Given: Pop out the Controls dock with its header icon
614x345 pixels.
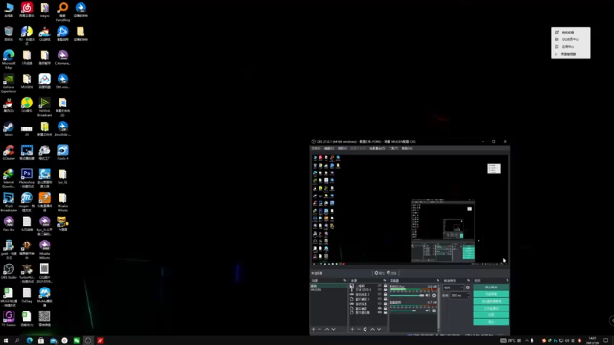Looking at the screenshot, I should coord(508,281).
